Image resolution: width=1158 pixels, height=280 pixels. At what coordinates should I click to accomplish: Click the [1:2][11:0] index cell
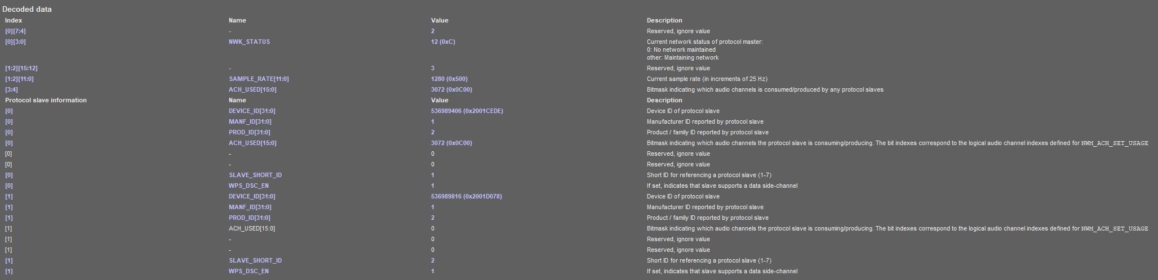(20, 79)
